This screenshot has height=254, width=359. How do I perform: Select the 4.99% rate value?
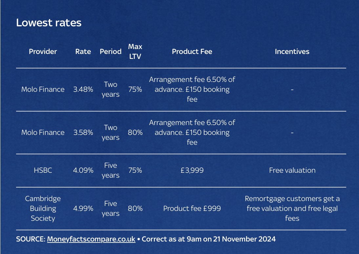coord(83,209)
